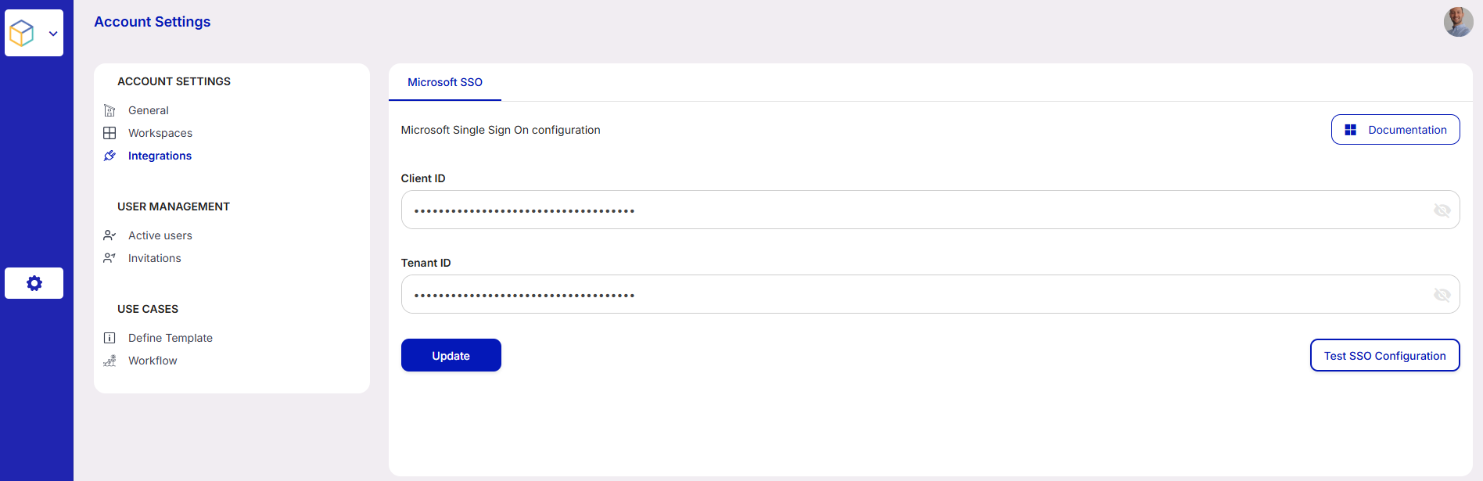The width and height of the screenshot is (1483, 481).
Task: Click Test SSO Configuration
Action: point(1384,356)
